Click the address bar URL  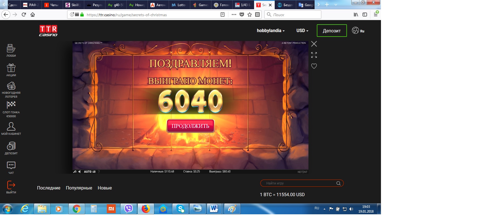coord(127,15)
